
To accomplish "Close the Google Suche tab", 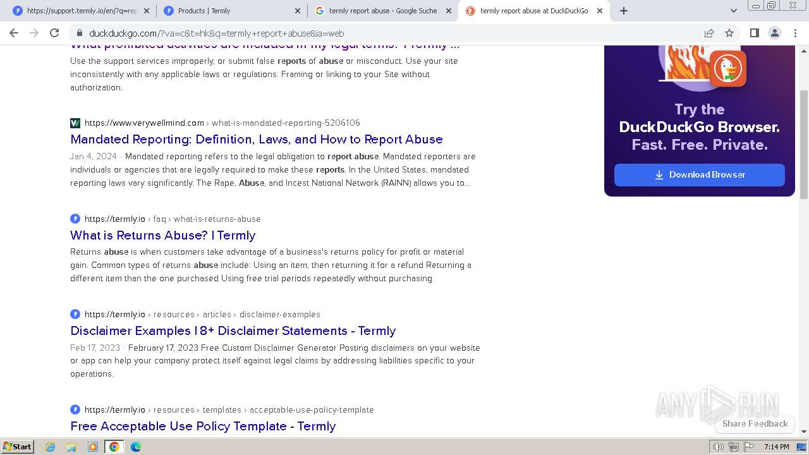I will point(449,11).
